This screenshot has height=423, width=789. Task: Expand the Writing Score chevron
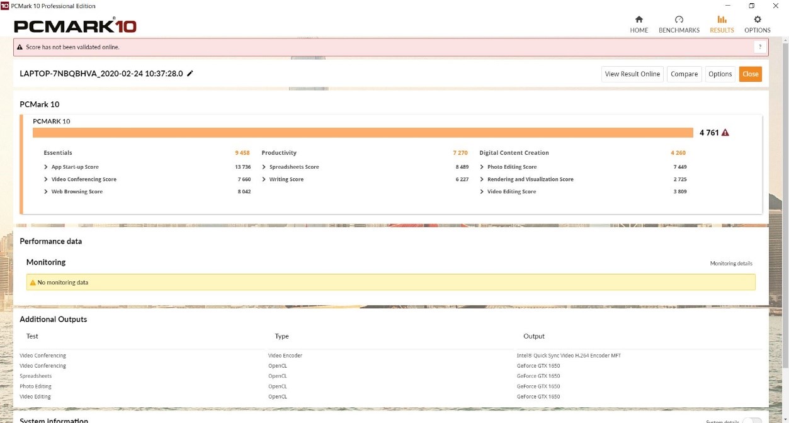tap(264, 179)
